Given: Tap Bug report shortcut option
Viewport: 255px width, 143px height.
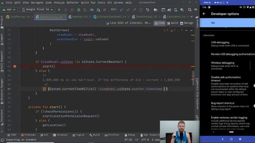Looking at the screenshot, I should point(230,106).
